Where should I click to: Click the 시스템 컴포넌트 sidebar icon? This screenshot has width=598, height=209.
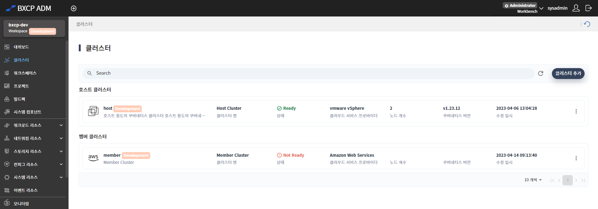pos(7,112)
